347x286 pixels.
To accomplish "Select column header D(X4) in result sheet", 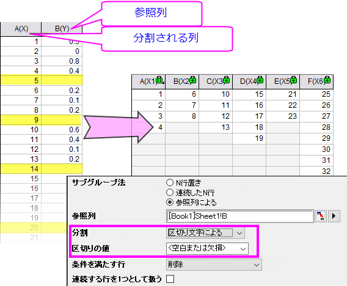I will (x=249, y=81).
